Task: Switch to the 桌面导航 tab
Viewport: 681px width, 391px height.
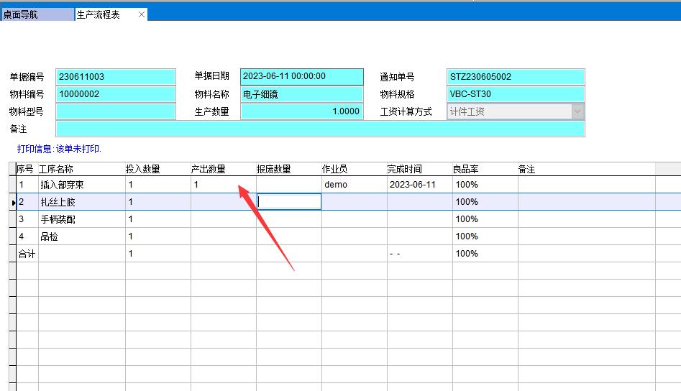Action: [x=36, y=14]
